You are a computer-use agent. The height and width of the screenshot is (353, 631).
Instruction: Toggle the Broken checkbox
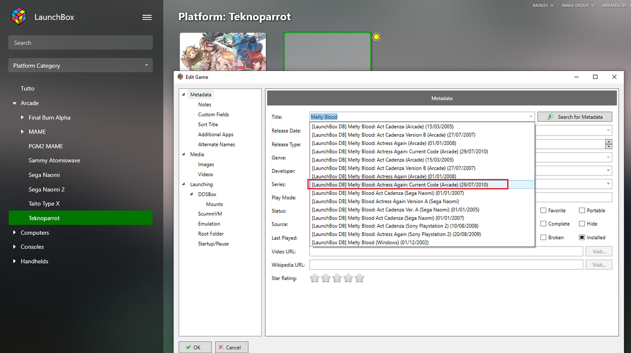tap(543, 237)
